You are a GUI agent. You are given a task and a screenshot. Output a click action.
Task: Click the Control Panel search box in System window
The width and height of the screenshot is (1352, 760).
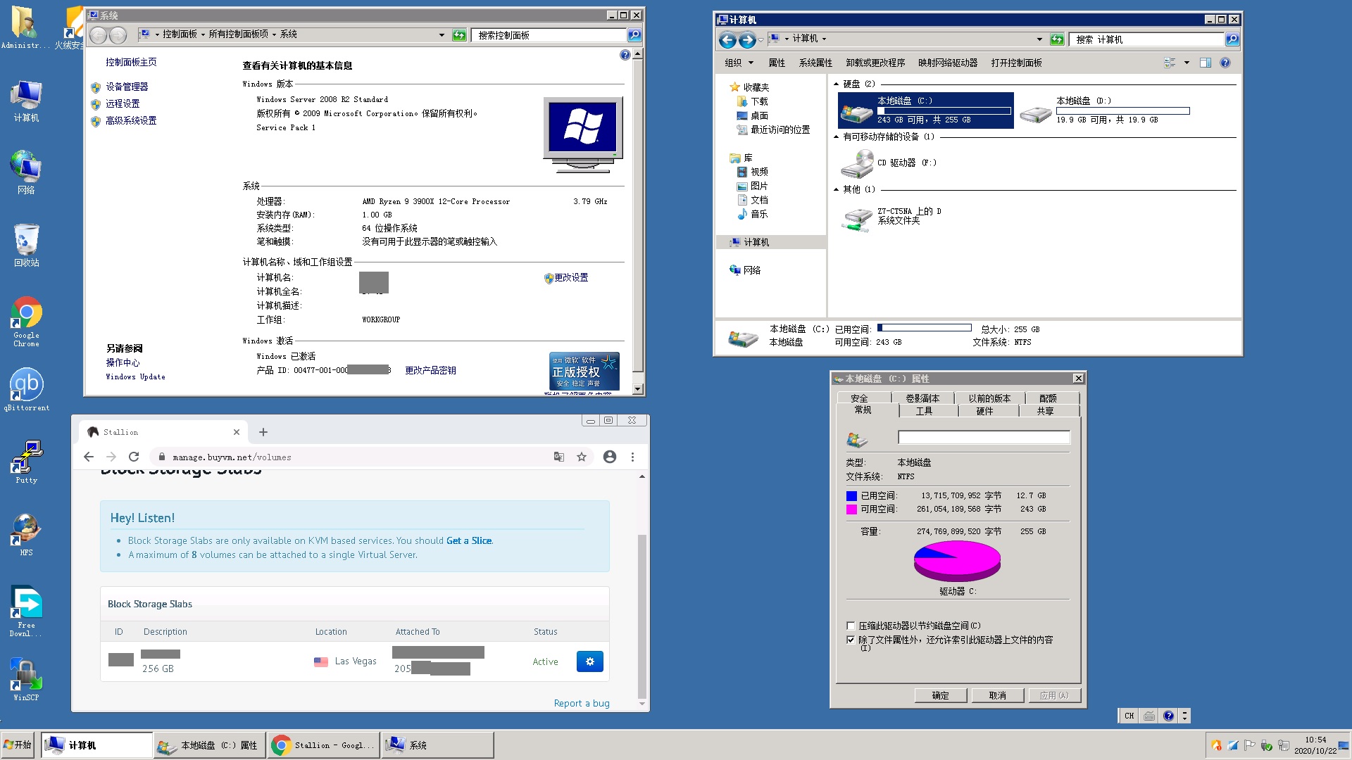(550, 34)
